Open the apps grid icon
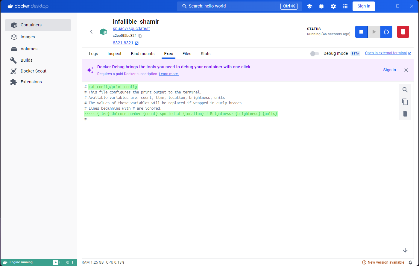 pyautogui.click(x=345, y=6)
